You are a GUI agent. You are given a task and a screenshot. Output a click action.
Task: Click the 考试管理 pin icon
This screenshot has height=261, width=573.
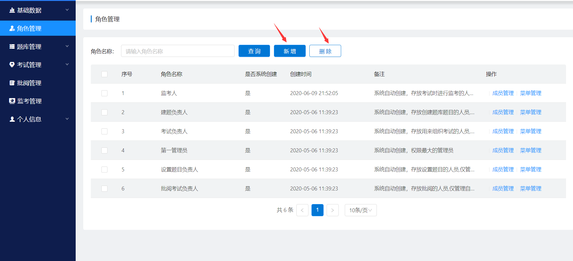click(12, 64)
